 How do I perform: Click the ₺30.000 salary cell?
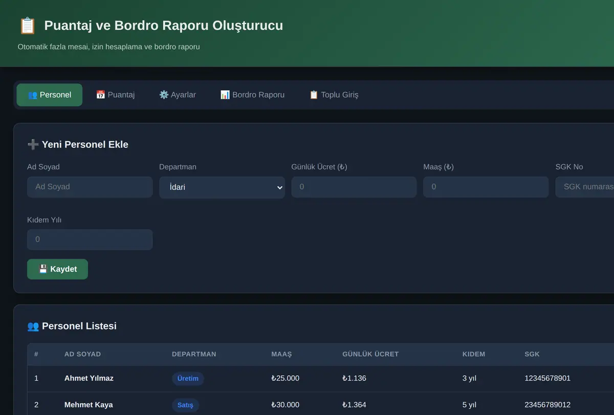coord(286,405)
